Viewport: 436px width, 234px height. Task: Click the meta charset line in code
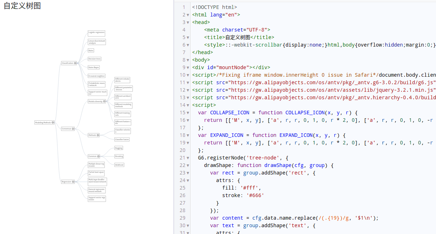[x=237, y=30]
